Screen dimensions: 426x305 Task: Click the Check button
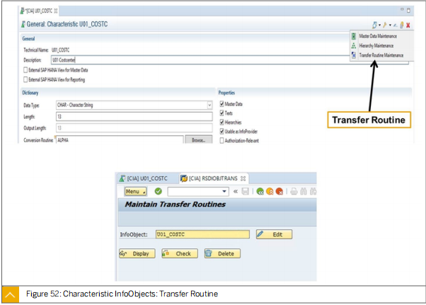tap(180, 253)
